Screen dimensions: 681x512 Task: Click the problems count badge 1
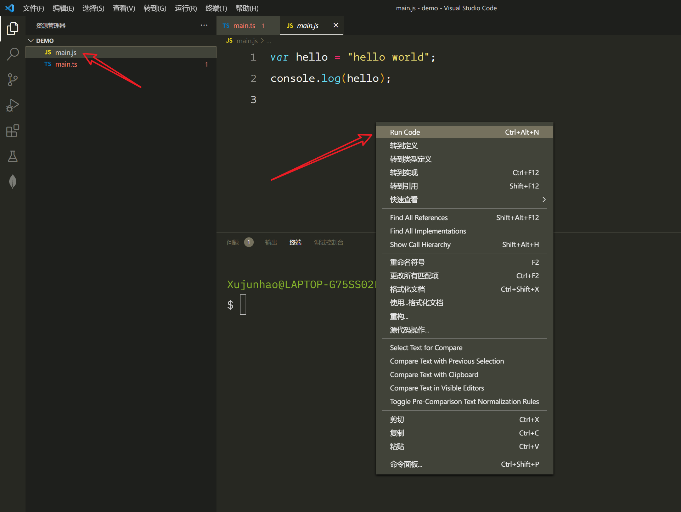click(249, 242)
